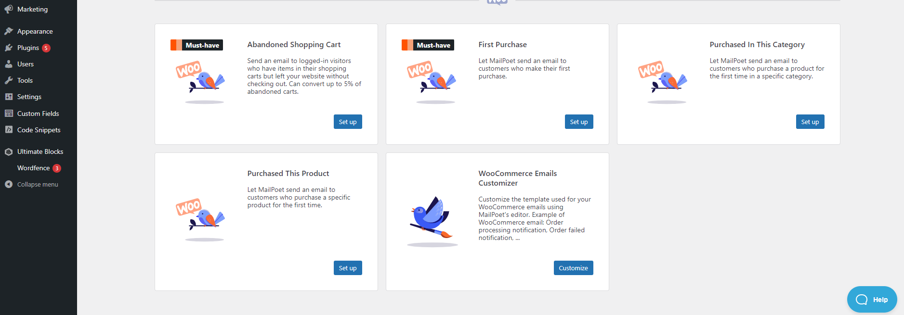
Task: Click the Code Snippets icon
Action: point(9,130)
